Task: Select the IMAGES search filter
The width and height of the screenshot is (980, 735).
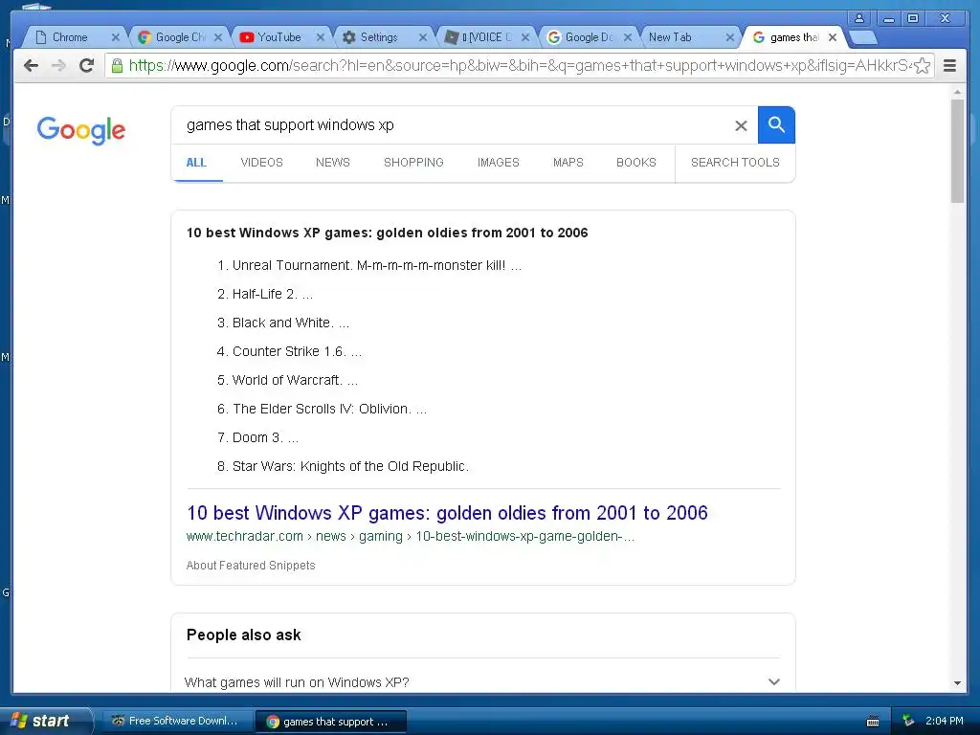Action: pyautogui.click(x=498, y=163)
